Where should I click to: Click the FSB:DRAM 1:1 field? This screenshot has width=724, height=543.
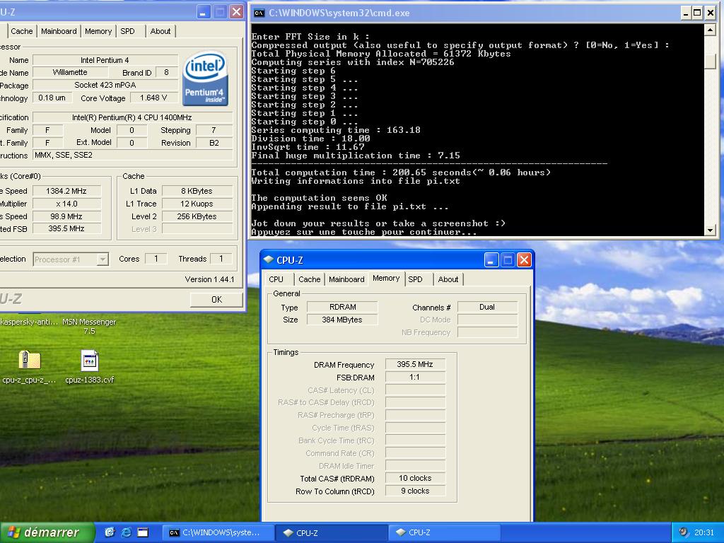(415, 378)
